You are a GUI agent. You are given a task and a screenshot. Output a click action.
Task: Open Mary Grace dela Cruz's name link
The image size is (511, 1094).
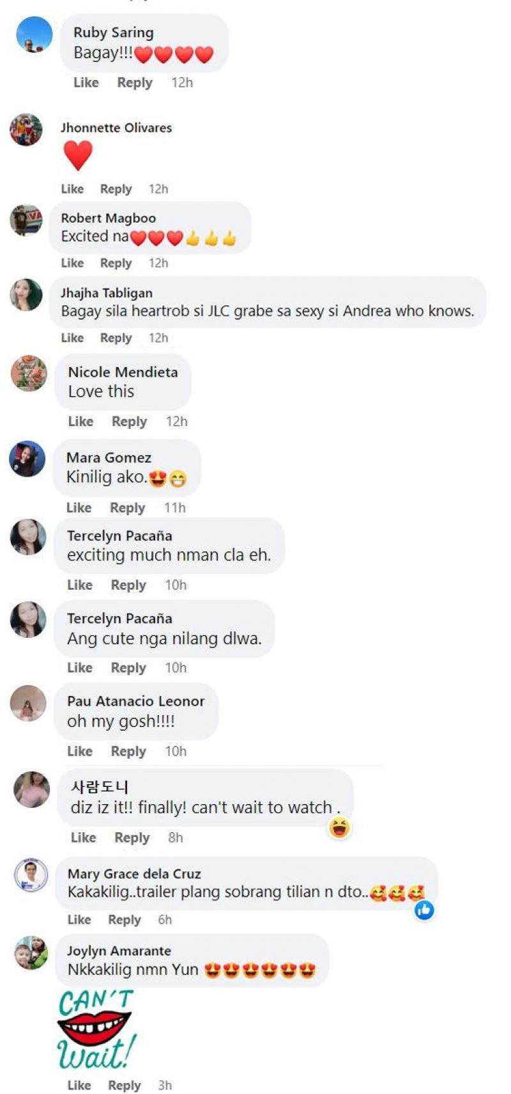[134, 874]
